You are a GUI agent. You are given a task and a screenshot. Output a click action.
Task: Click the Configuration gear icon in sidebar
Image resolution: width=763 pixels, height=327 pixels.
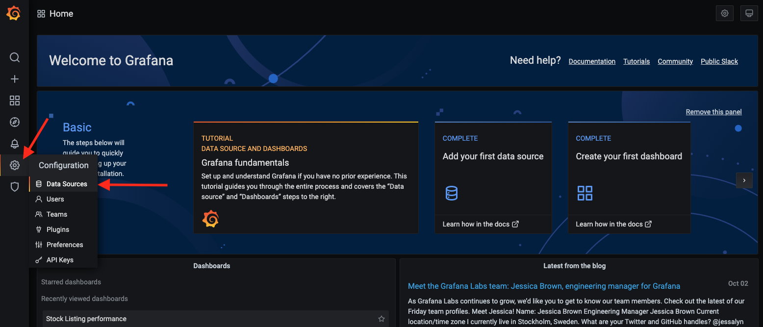[15, 165]
